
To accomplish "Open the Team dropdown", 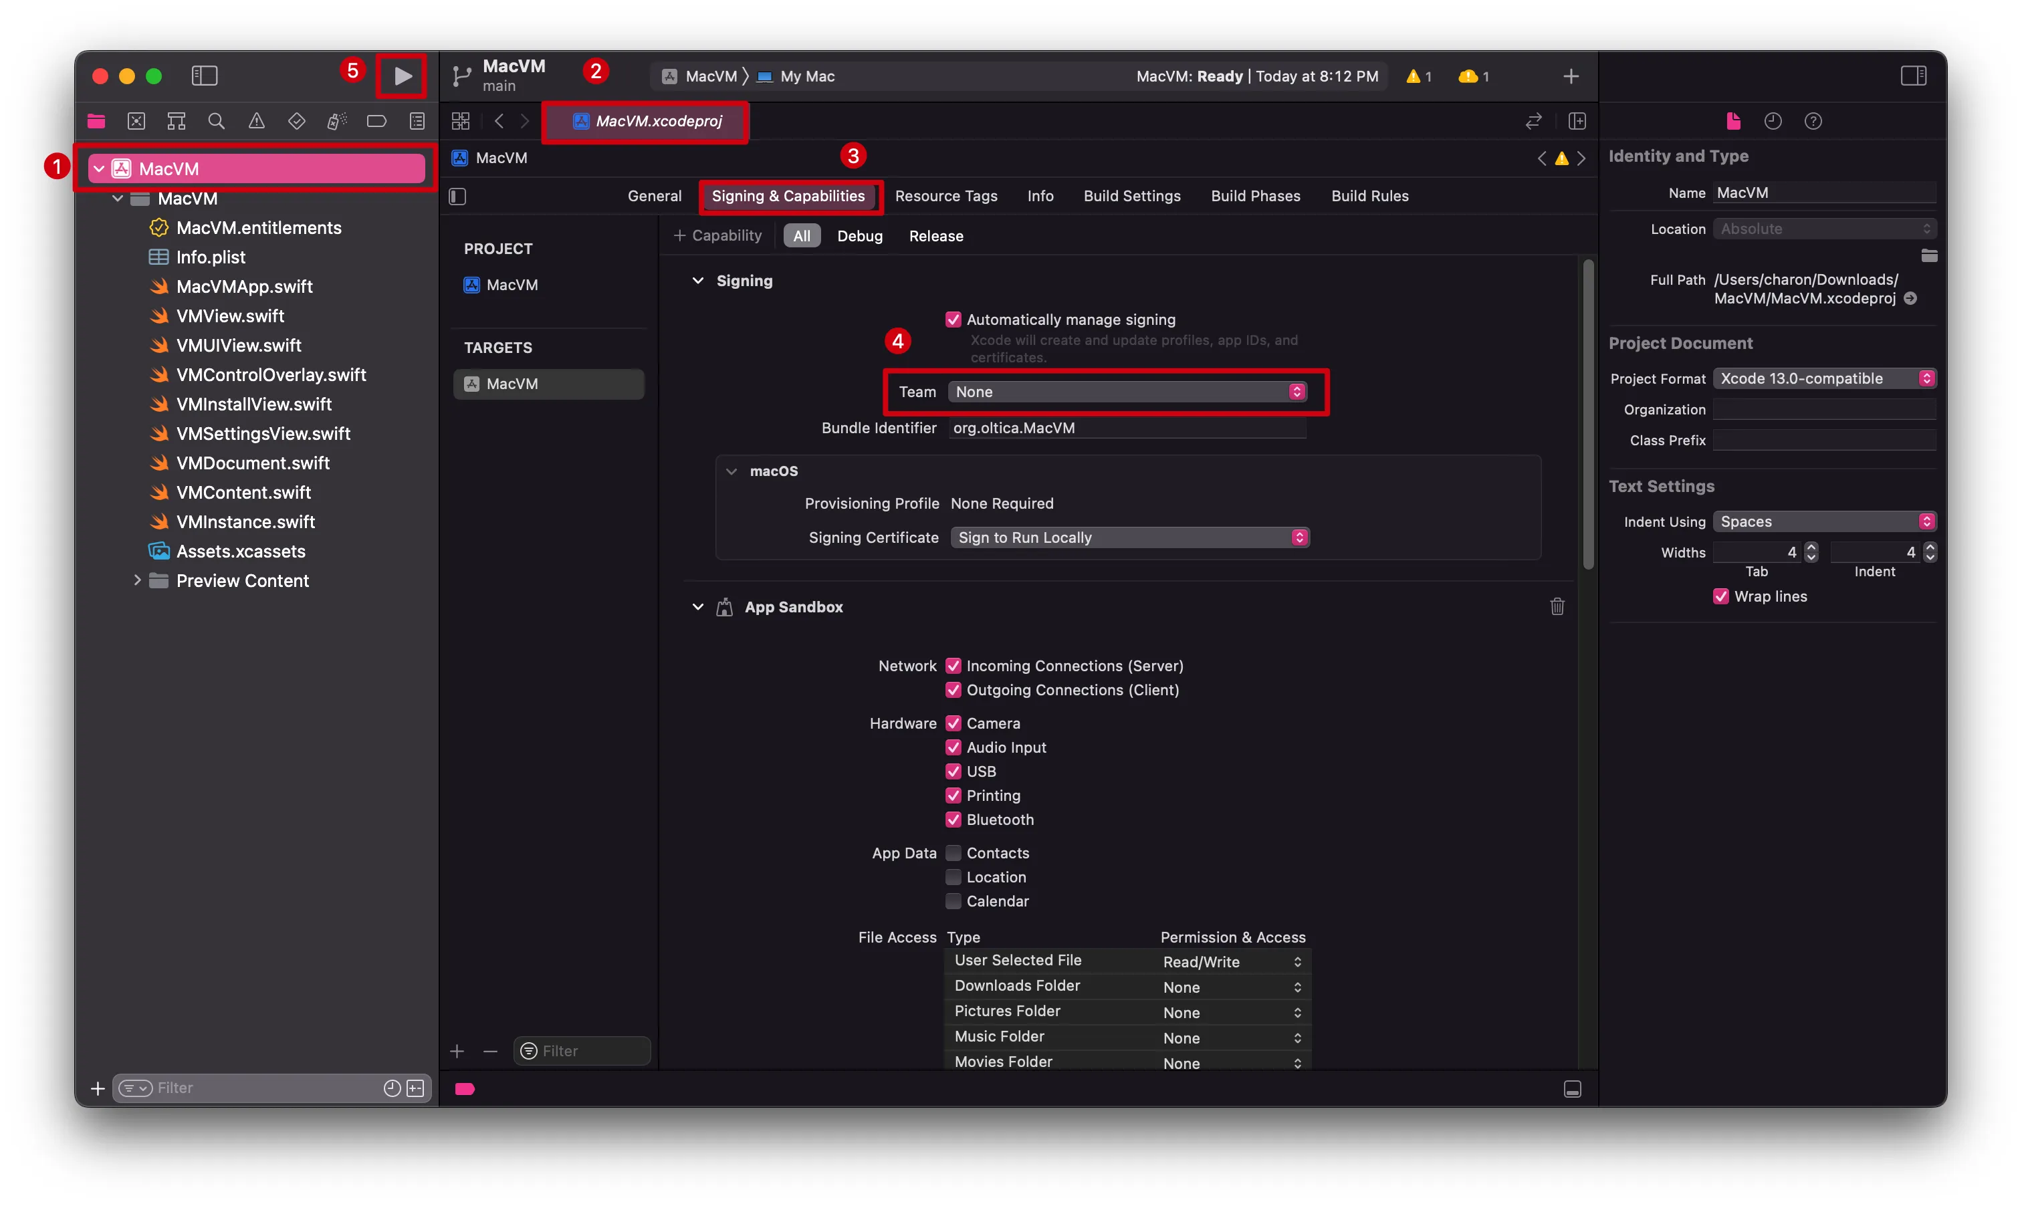I will (x=1127, y=392).
